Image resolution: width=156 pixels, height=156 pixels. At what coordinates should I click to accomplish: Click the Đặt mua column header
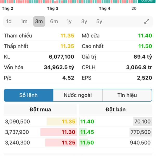point(40,109)
